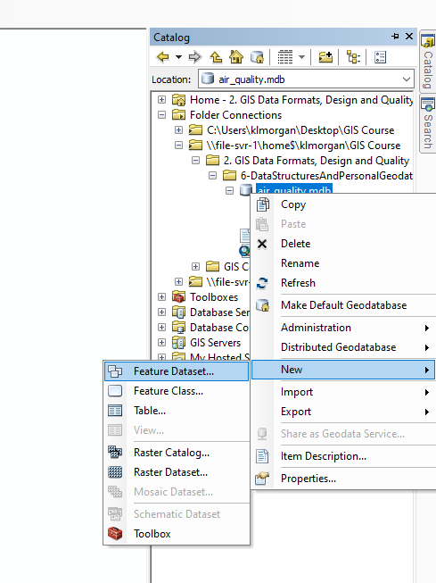
Task: Select GIS Servers tree item
Action: (x=216, y=343)
